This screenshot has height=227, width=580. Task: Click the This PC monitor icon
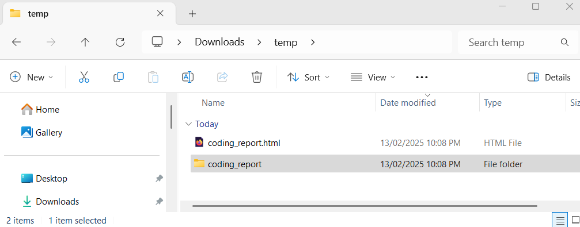[157, 42]
